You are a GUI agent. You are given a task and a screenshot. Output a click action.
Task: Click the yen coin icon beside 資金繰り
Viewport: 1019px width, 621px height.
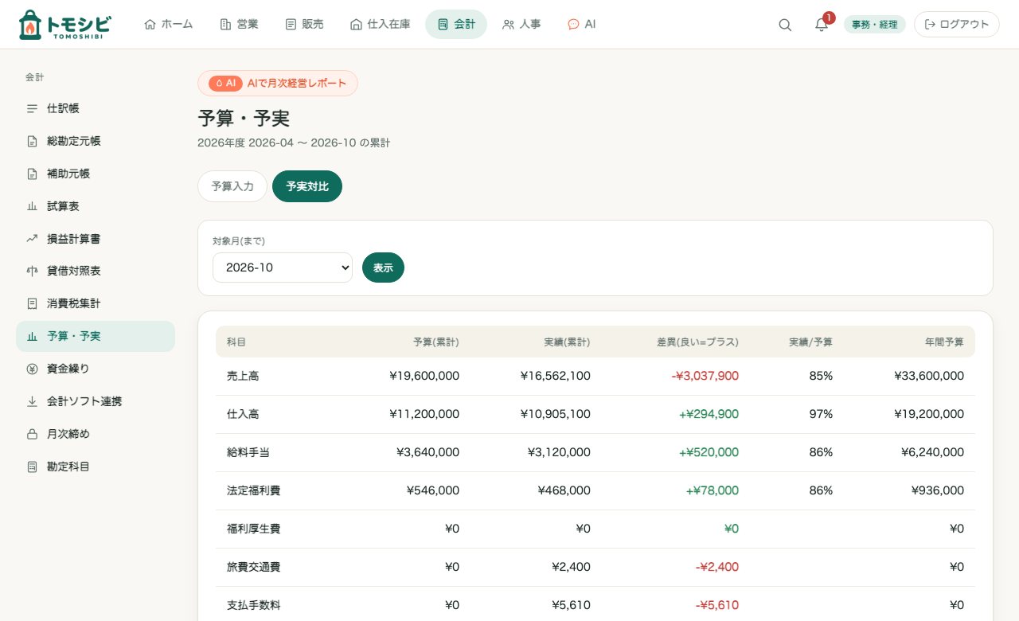click(x=32, y=369)
